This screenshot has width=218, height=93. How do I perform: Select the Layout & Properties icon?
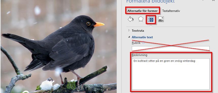[x=151, y=20]
